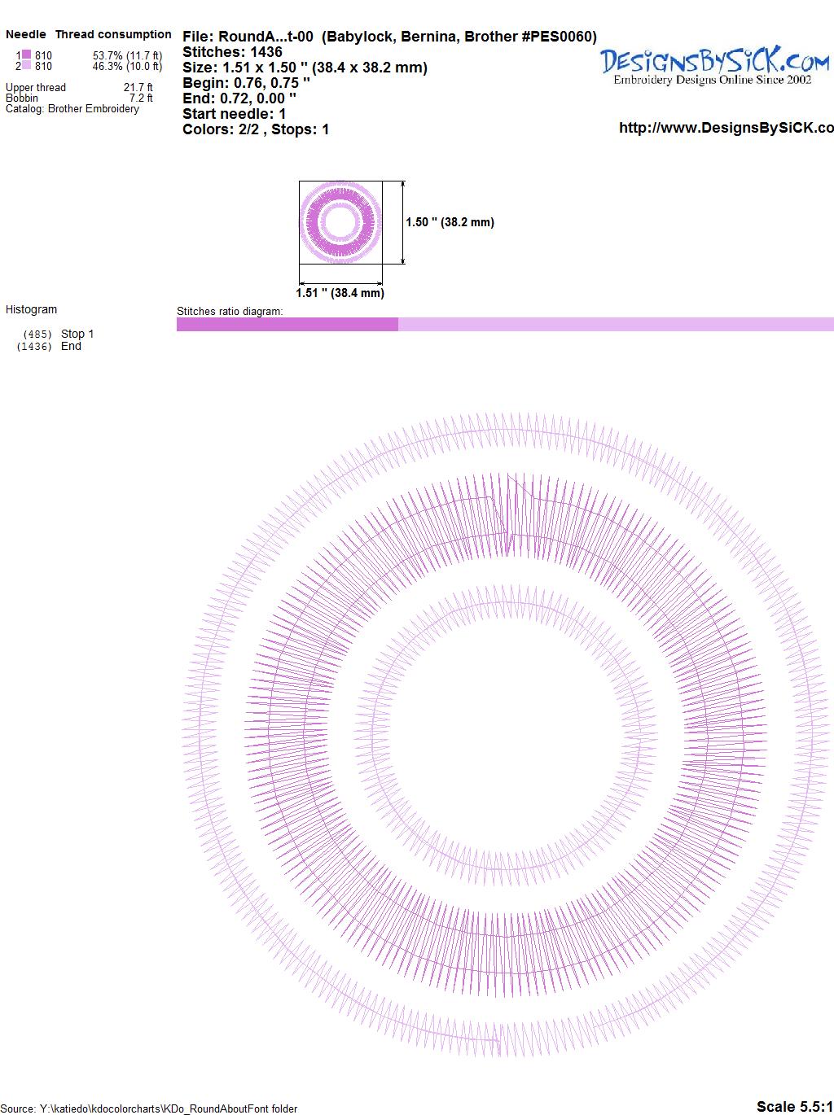834x1115 pixels.
Task: Select the Stop 1 histogram entry
Action: pos(77,334)
